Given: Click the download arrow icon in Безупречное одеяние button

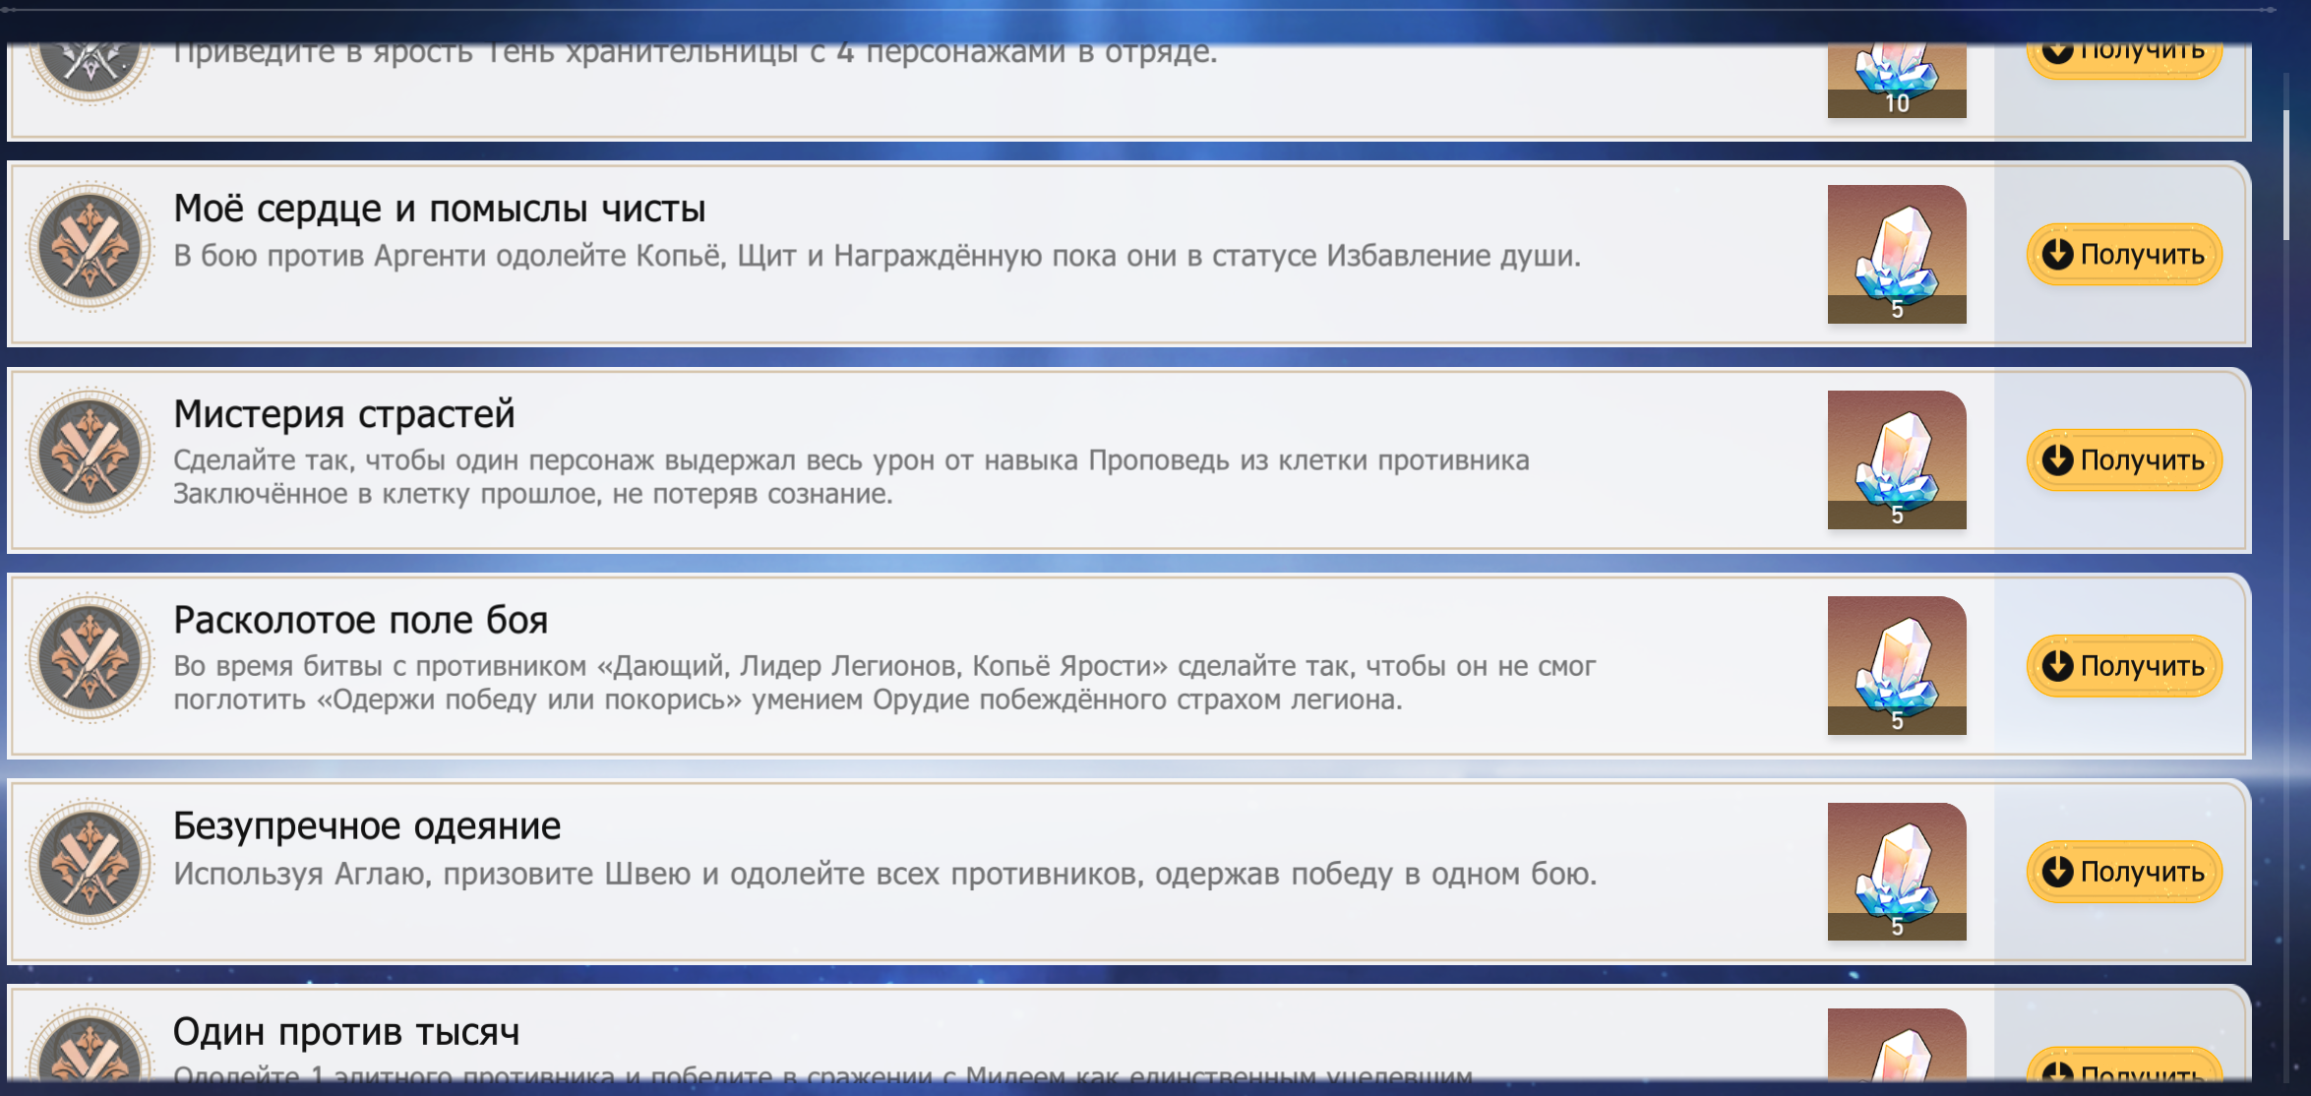Looking at the screenshot, I should (2057, 872).
